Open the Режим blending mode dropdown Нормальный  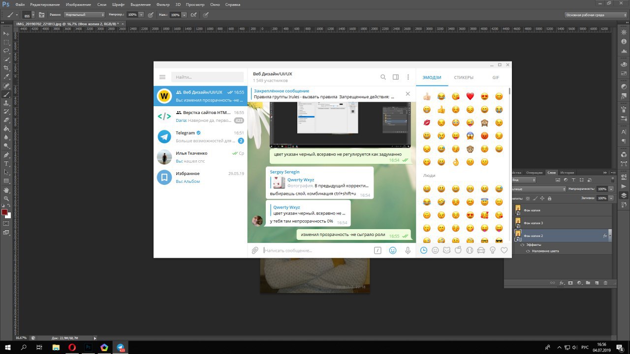(84, 15)
